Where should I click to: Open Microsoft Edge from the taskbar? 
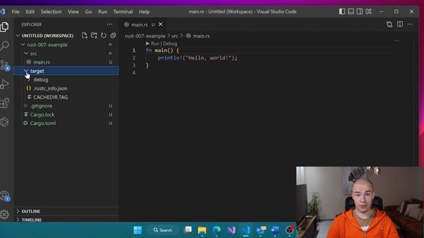(x=217, y=230)
